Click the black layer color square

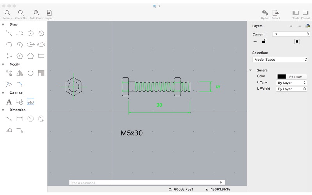[297, 41]
